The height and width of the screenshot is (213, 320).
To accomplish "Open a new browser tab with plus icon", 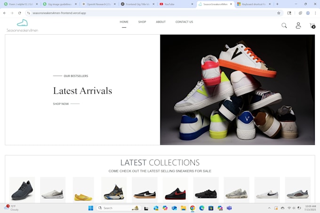I will [277, 4].
